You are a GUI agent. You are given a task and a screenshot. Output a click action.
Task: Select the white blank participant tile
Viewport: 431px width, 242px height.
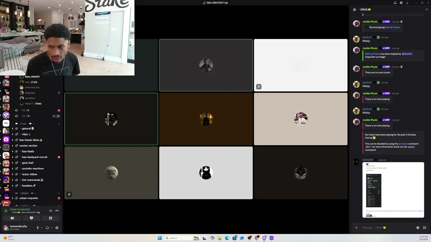pos(301,65)
